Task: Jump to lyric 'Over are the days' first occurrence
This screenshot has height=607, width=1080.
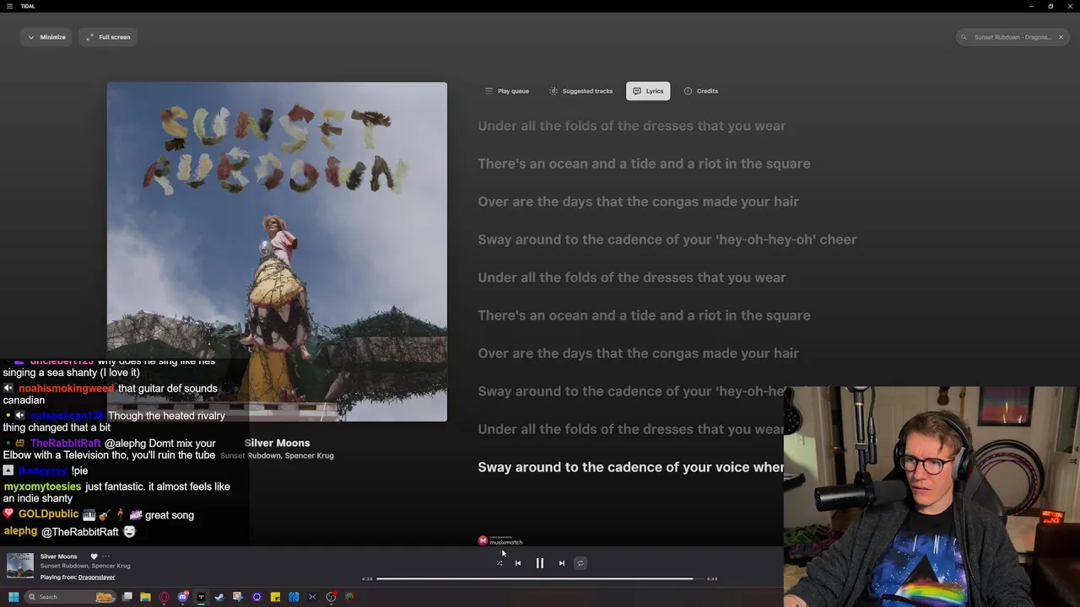Action: click(x=638, y=201)
